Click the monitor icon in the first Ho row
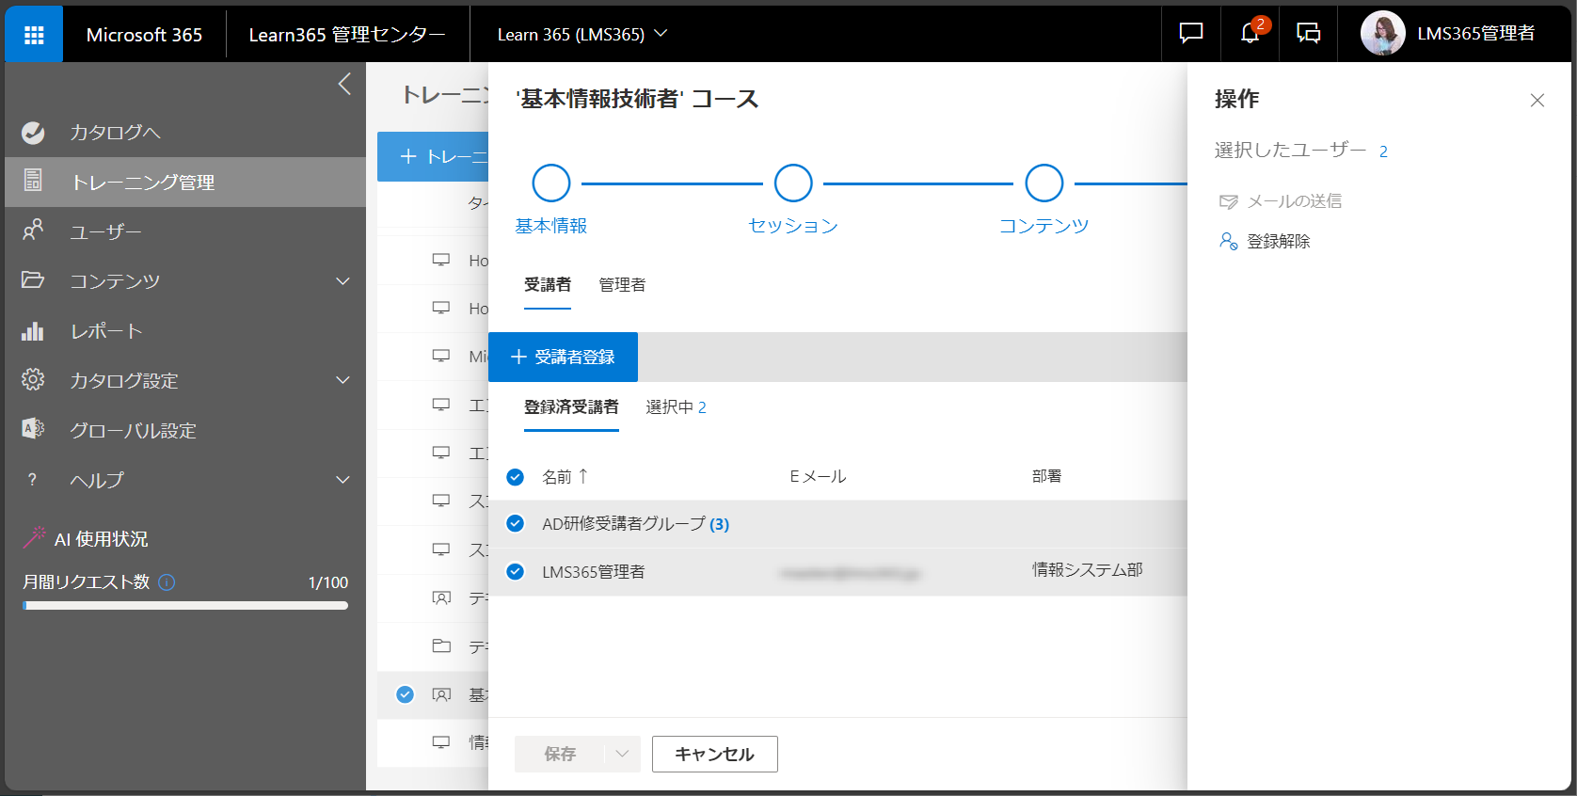 440,260
